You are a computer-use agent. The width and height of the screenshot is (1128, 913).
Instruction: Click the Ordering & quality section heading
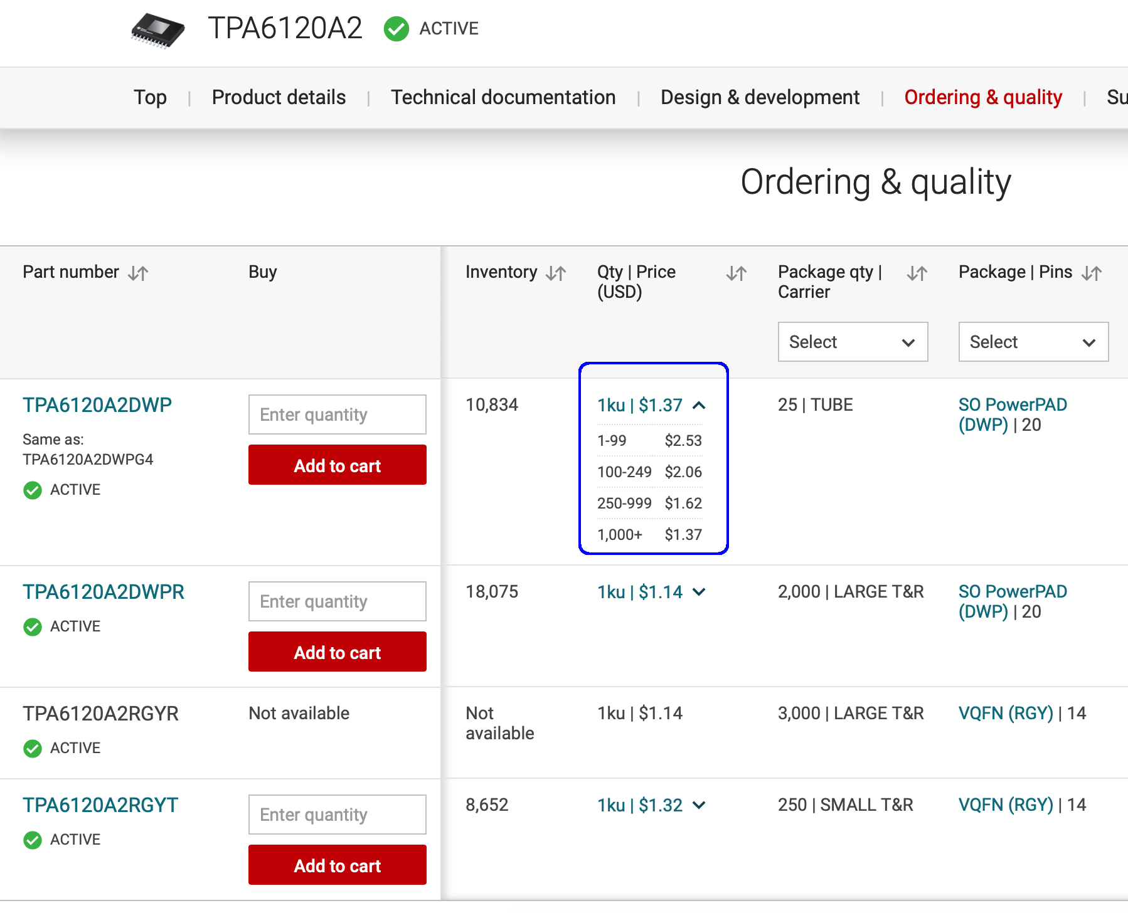(x=876, y=182)
